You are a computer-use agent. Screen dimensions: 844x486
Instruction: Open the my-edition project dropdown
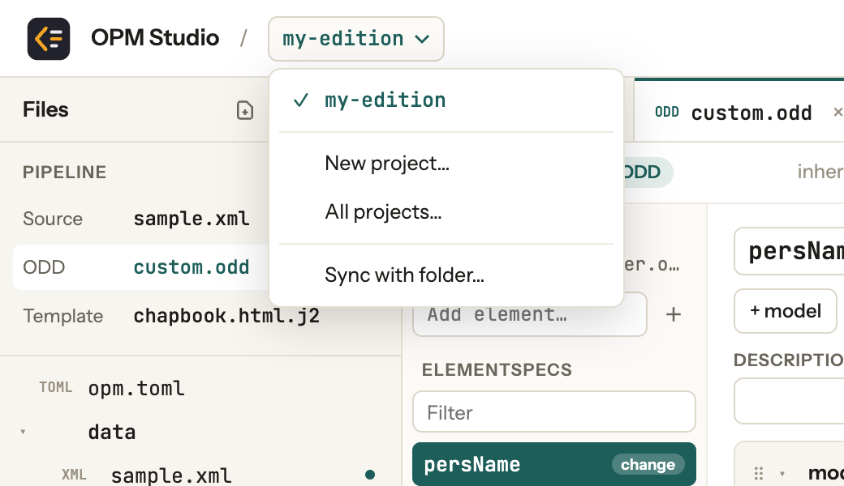point(355,39)
